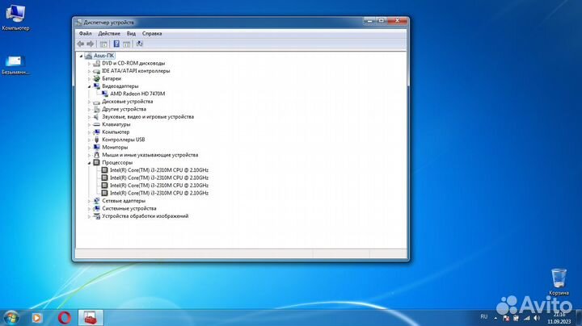Open the Файл menu
The width and height of the screenshot is (582, 326).
coord(85,33)
